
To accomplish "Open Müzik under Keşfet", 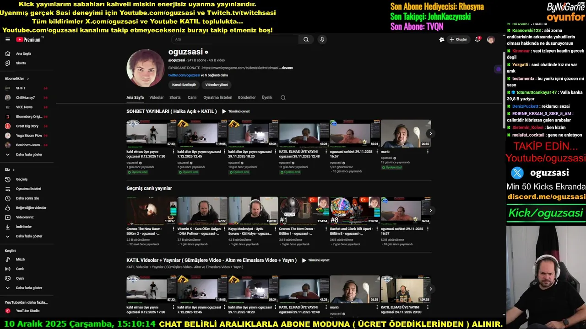I will [21, 259].
